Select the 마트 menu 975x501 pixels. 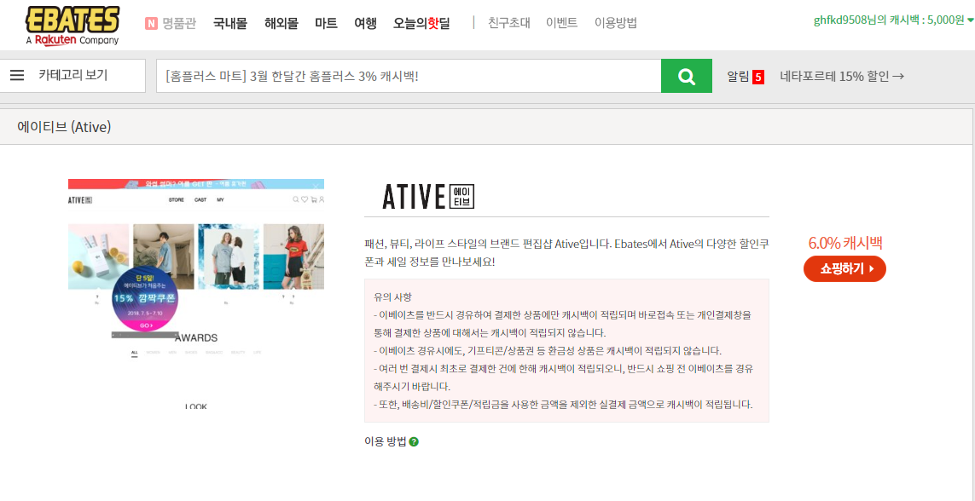[327, 24]
